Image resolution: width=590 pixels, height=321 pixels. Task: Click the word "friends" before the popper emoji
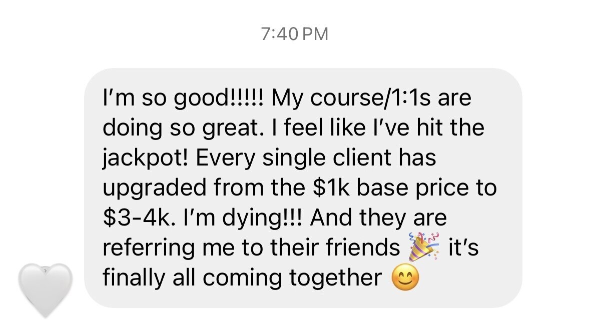click(x=363, y=247)
